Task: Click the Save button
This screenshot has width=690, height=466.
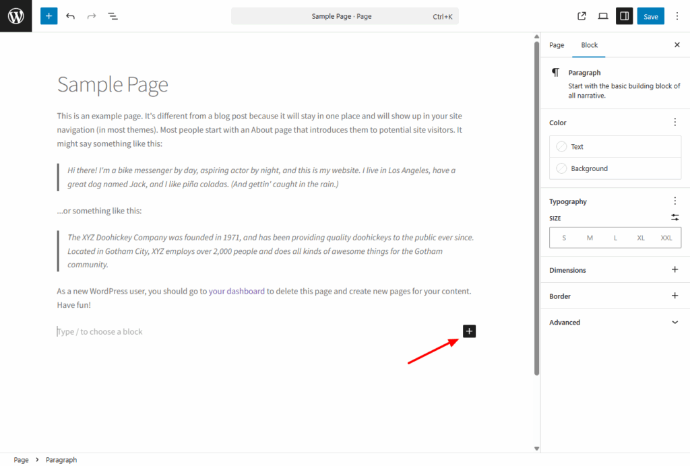Action: (650, 16)
